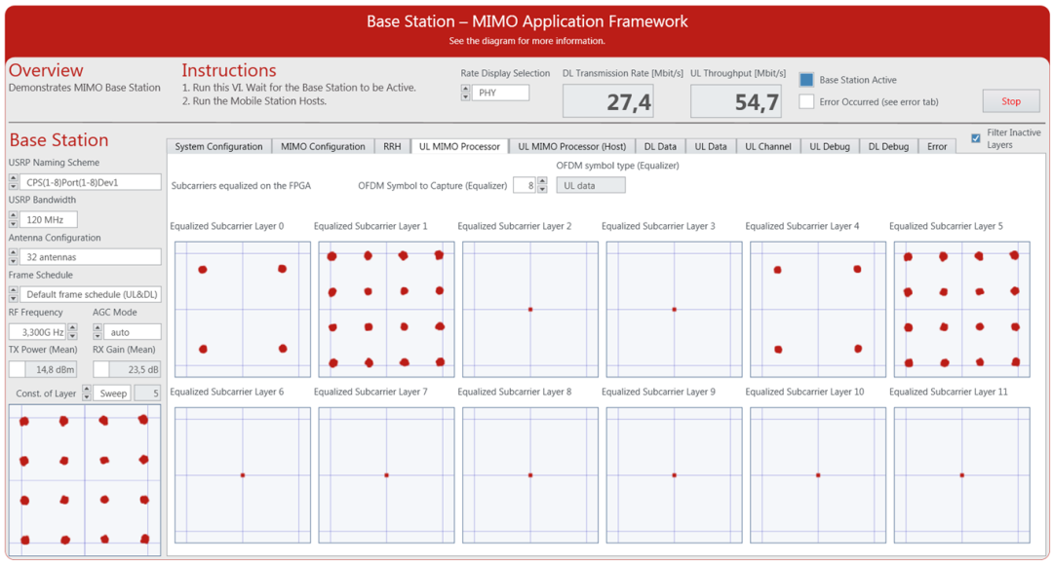Viewport: 1053px width, 563px height.
Task: Click the Equalized Subcarrier Layer 4 plot
Action: point(818,310)
